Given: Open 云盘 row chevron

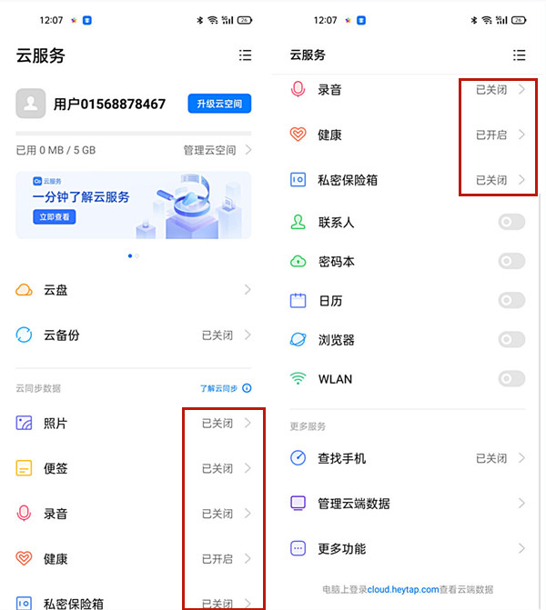Looking at the screenshot, I should pyautogui.click(x=248, y=289).
